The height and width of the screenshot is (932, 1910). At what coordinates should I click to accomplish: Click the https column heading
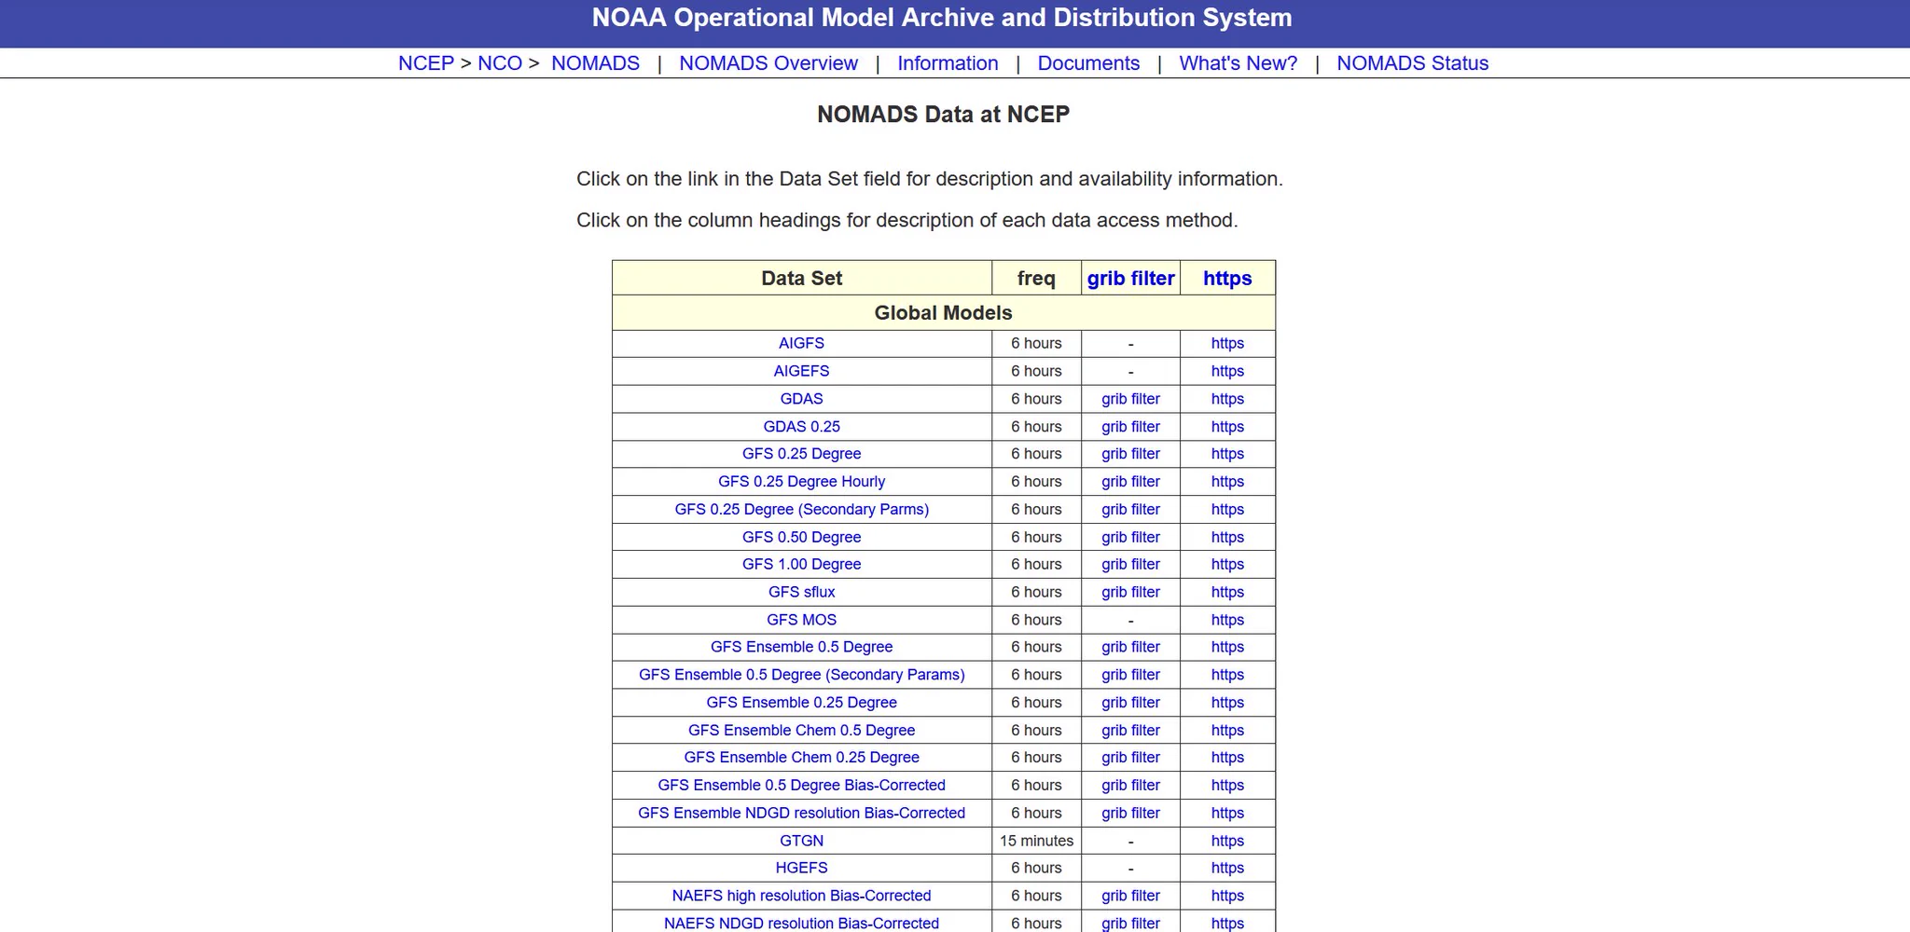[x=1227, y=278]
